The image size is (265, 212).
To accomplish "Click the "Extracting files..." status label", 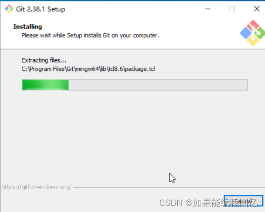I will 44,60.
